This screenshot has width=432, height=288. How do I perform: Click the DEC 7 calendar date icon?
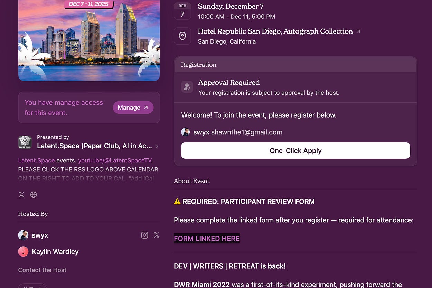[x=182, y=10]
